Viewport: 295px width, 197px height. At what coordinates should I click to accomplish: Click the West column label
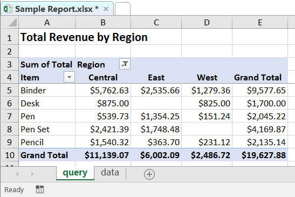[207, 77]
